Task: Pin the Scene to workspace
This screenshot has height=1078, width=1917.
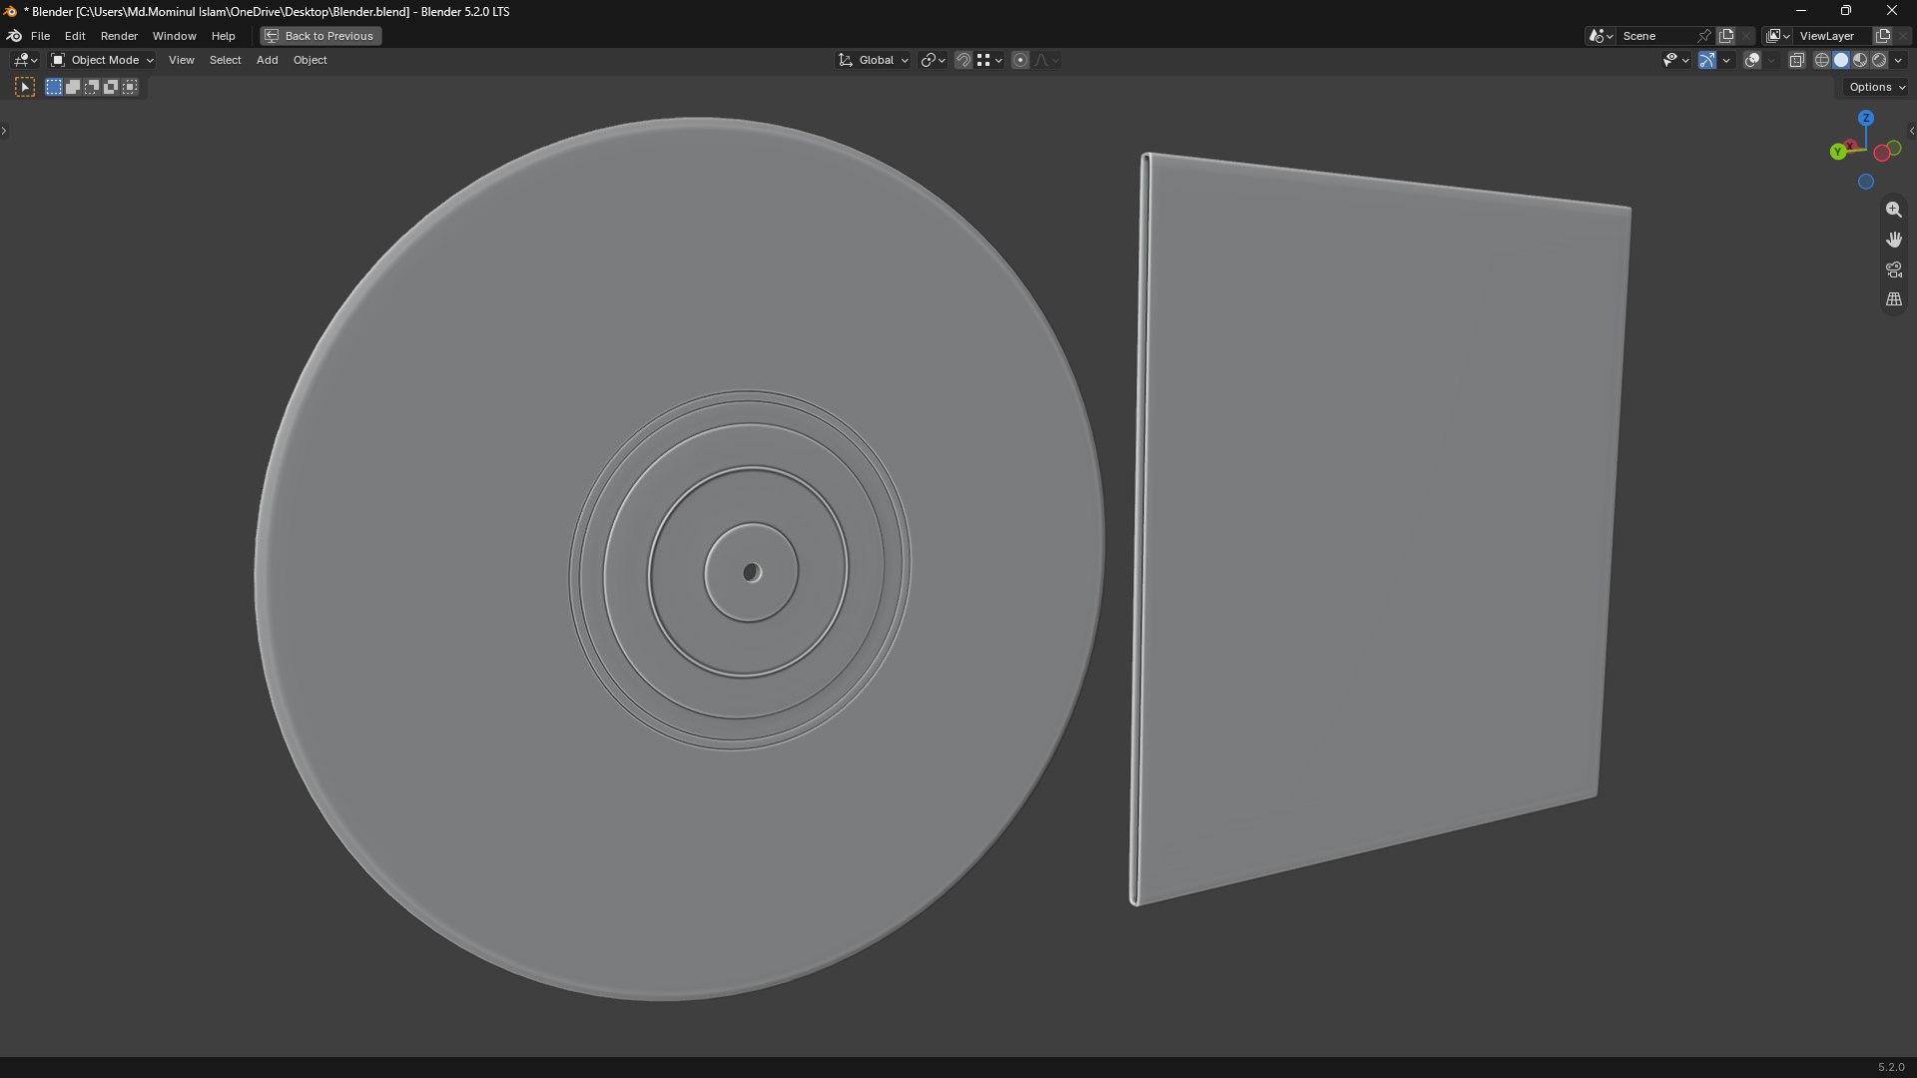Action: click(1704, 36)
